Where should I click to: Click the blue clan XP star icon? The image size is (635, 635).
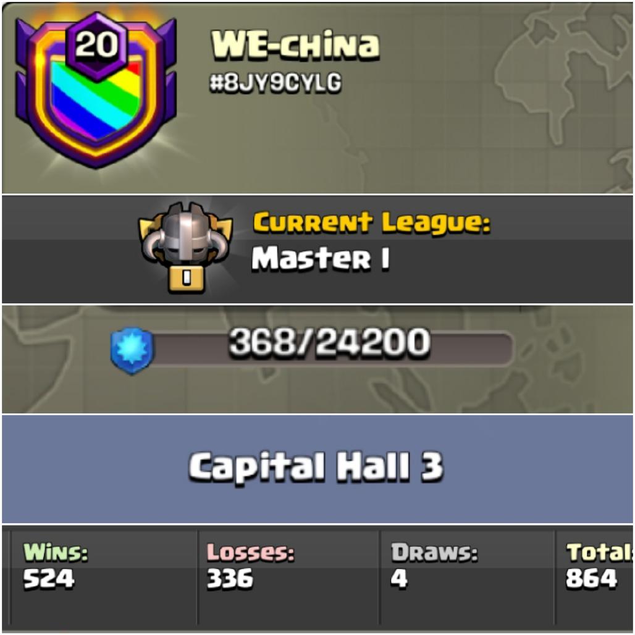tap(132, 351)
